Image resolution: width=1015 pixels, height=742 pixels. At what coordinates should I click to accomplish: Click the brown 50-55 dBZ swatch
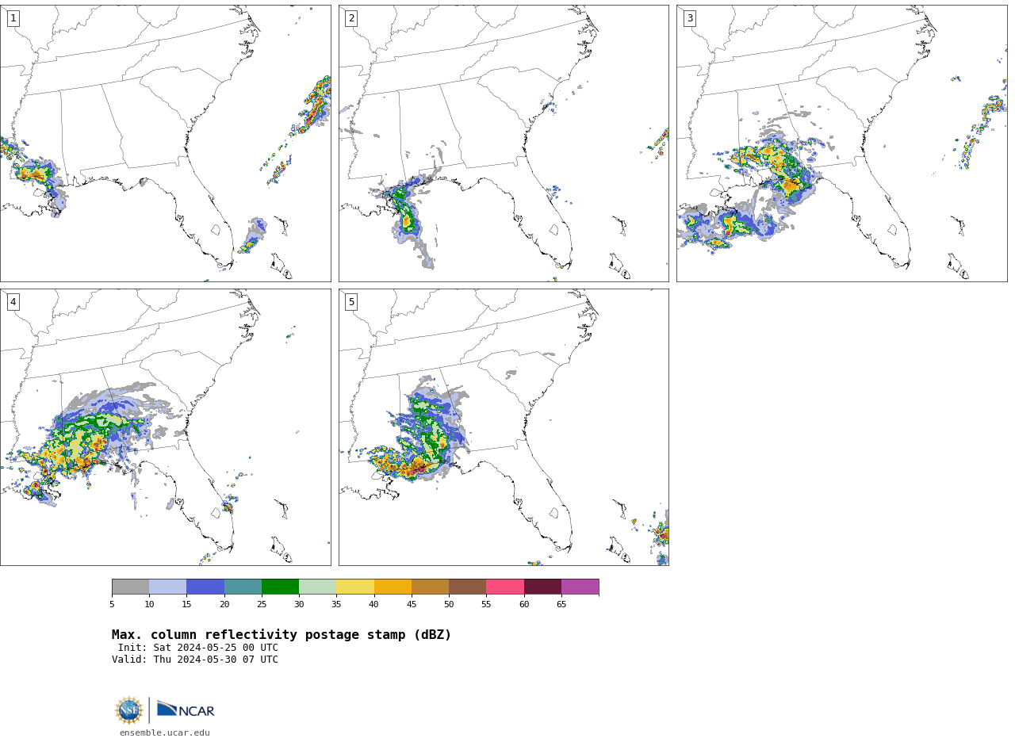coord(468,587)
